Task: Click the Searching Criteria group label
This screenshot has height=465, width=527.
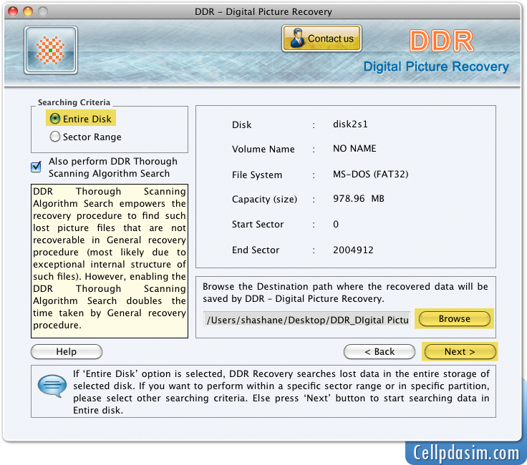Action: [x=74, y=102]
